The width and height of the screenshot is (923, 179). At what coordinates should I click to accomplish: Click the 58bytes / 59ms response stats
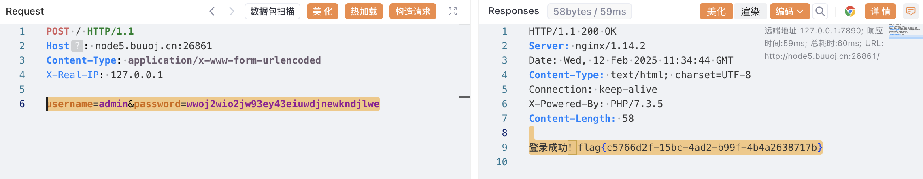click(589, 11)
